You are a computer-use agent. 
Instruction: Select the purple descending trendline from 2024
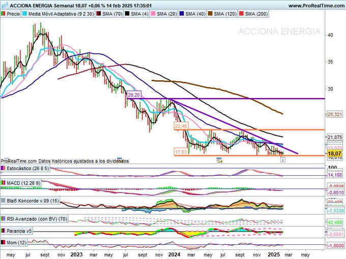pyautogui.click(x=235, y=127)
